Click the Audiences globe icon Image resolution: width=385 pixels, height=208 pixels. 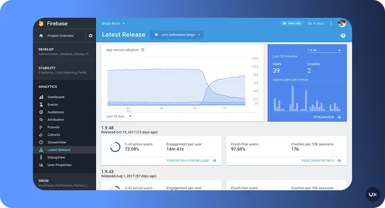click(41, 112)
